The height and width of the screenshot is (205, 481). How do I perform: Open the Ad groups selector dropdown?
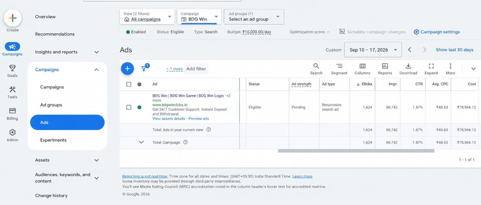[x=254, y=16]
